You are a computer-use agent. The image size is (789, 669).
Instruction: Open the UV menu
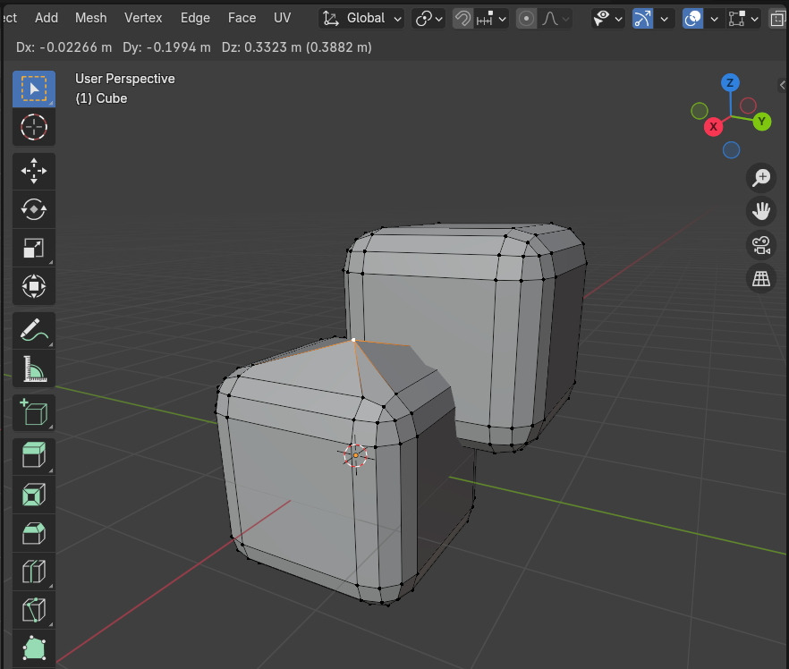point(283,18)
